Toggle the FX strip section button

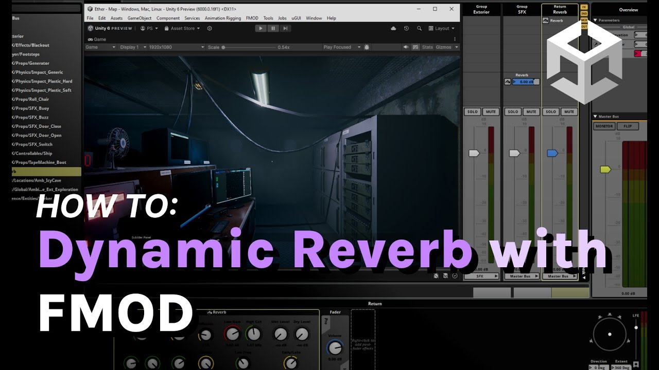584,7
